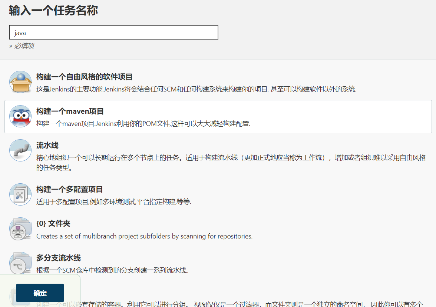Focus the task name field containing java
This screenshot has width=436, height=307.
pyautogui.click(x=113, y=32)
